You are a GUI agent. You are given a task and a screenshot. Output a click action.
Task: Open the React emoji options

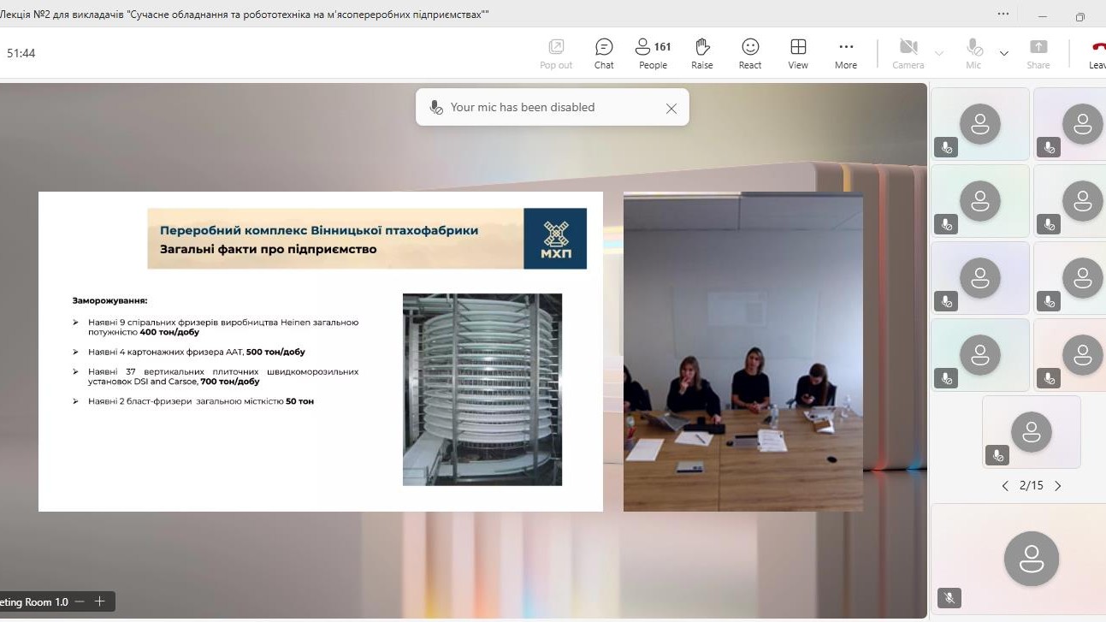click(750, 53)
